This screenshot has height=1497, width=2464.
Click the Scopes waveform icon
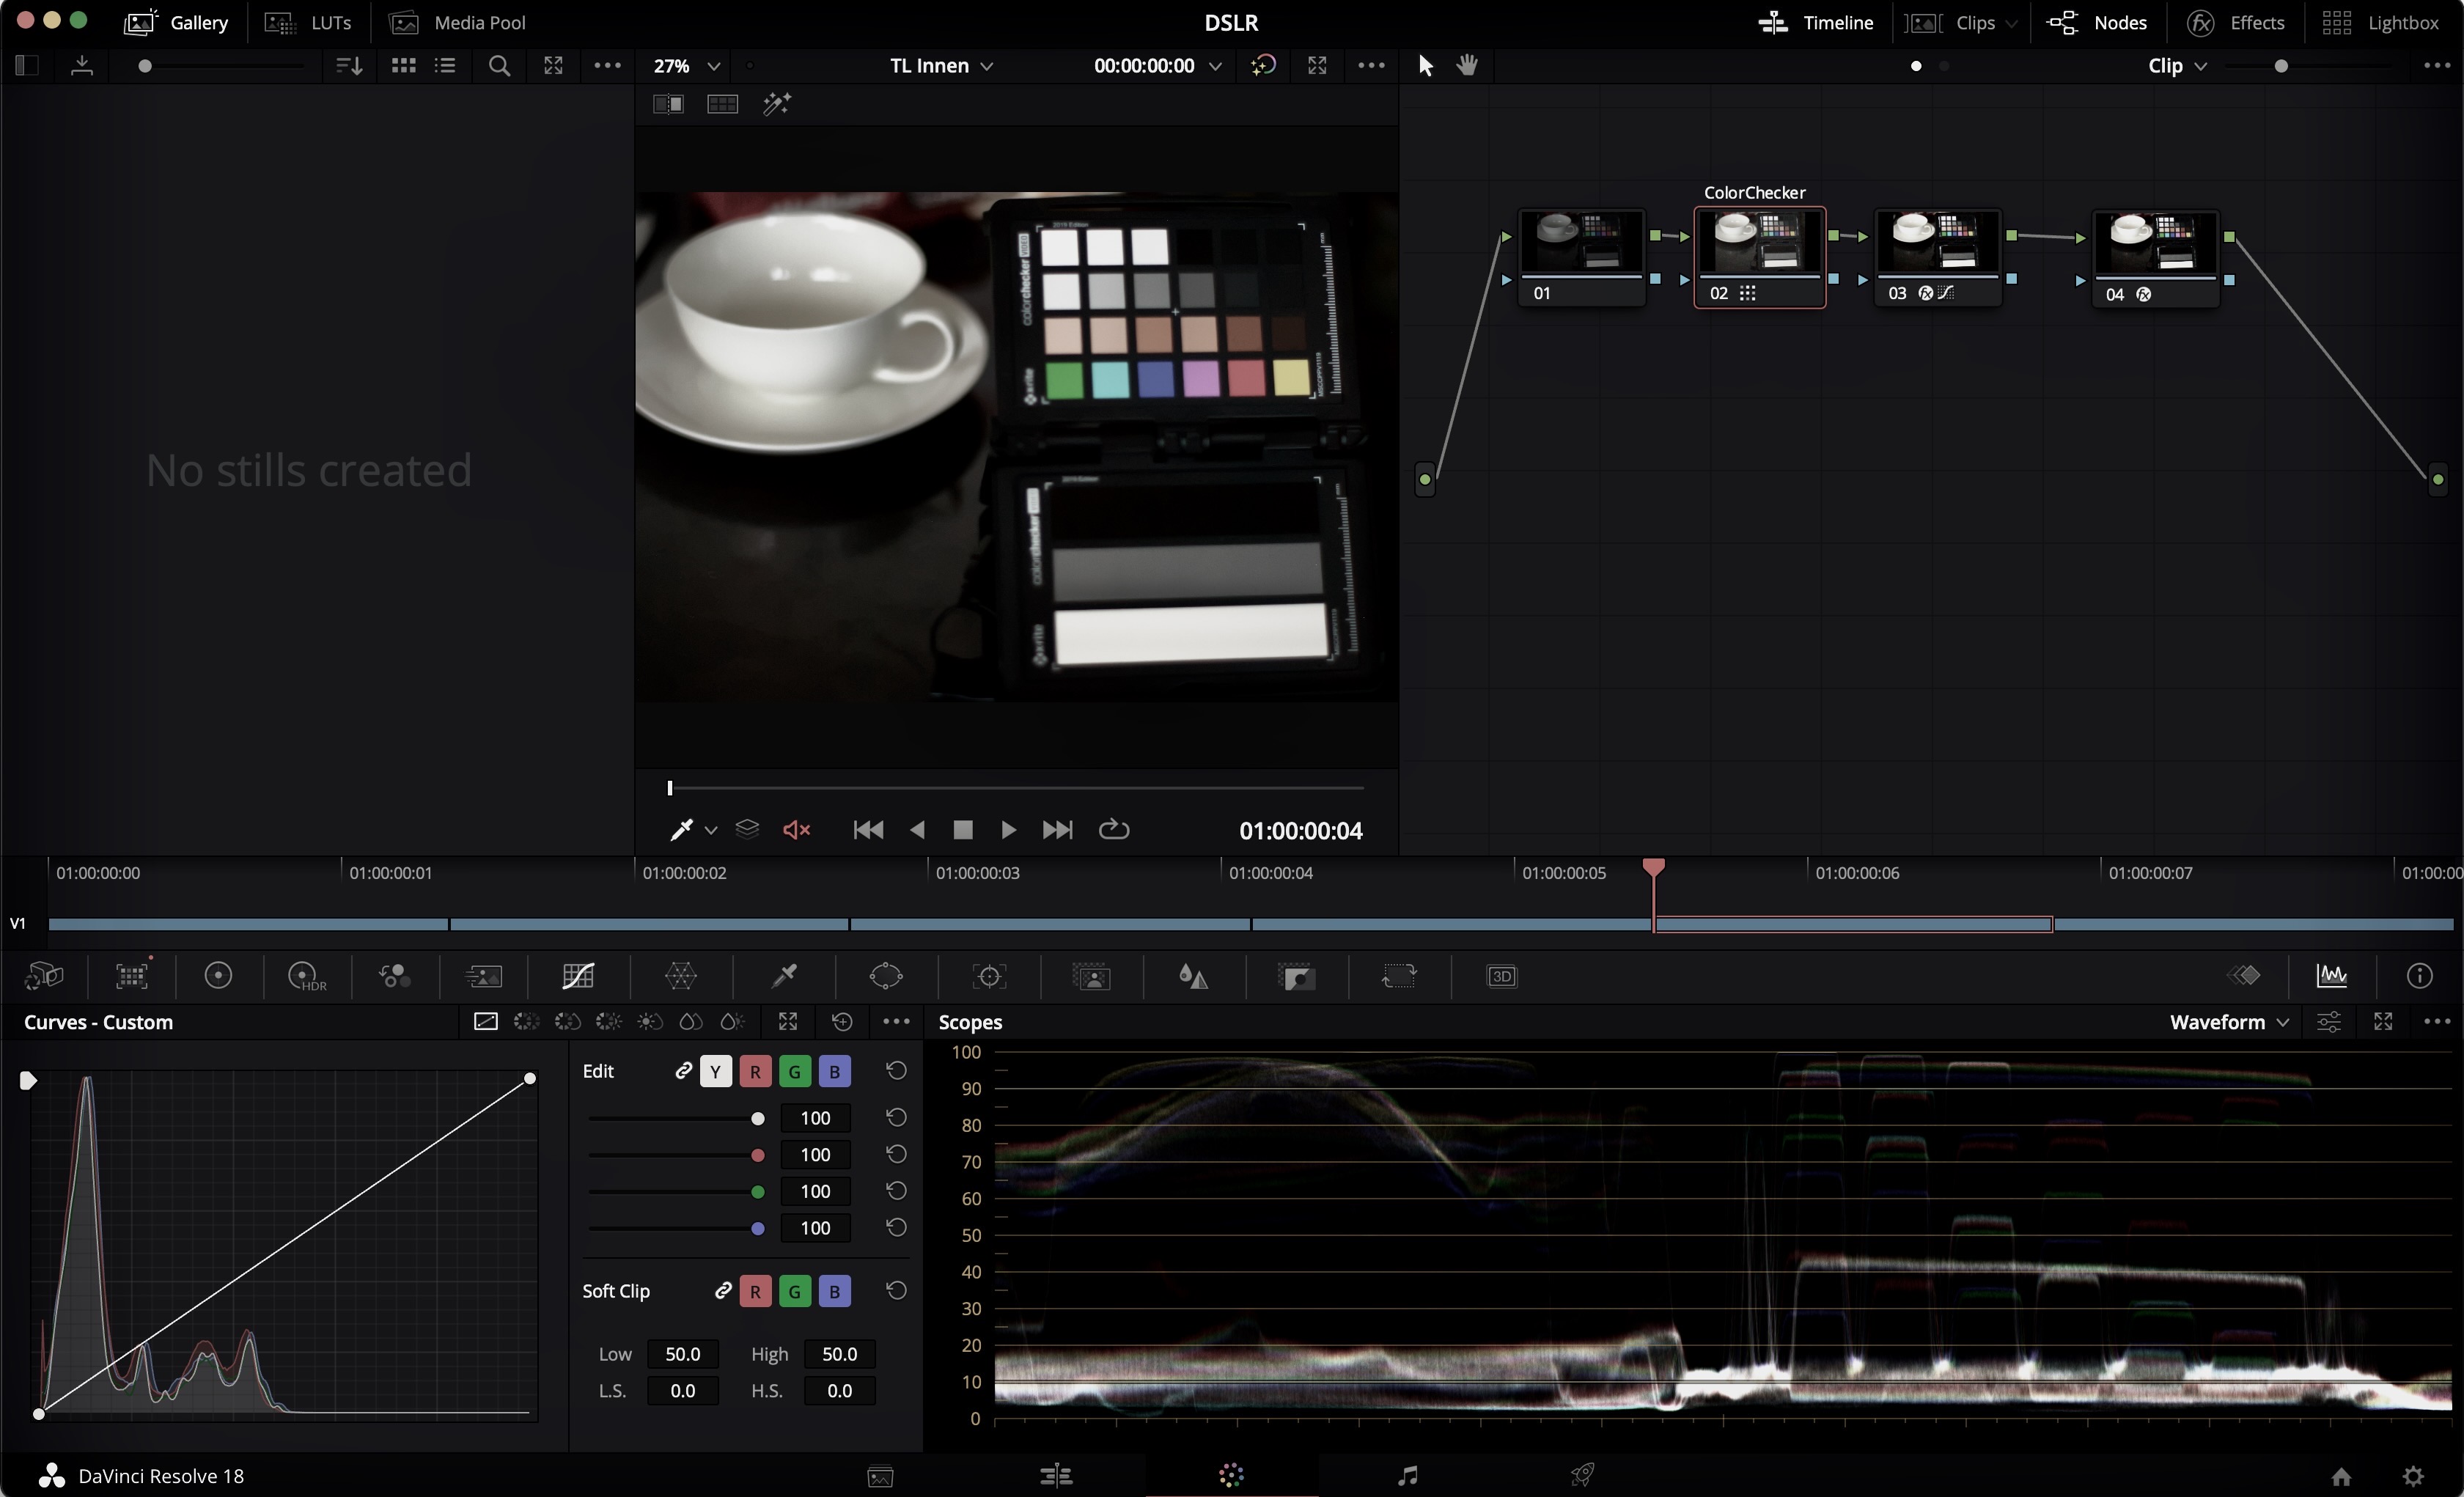(x=2331, y=976)
